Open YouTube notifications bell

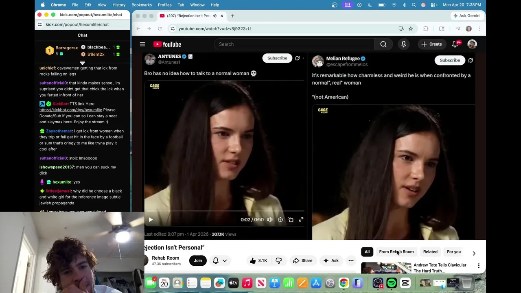click(x=455, y=44)
